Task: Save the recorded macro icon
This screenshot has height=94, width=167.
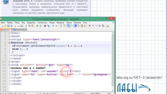Action: pos(103,26)
